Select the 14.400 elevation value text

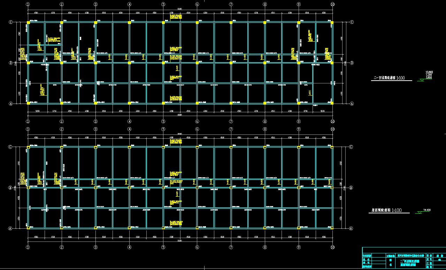coord(427,210)
